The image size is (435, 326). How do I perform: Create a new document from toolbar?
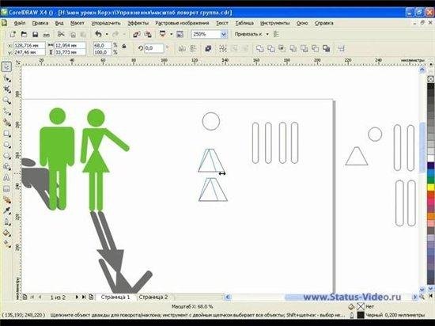[x=13, y=34]
